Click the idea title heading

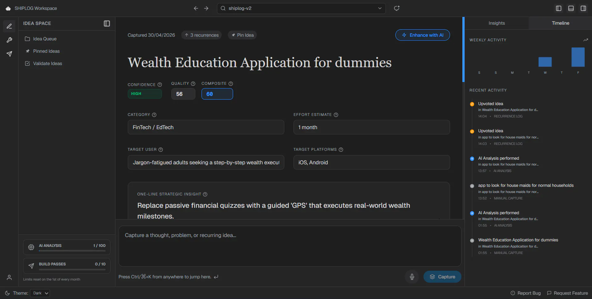[260, 63]
